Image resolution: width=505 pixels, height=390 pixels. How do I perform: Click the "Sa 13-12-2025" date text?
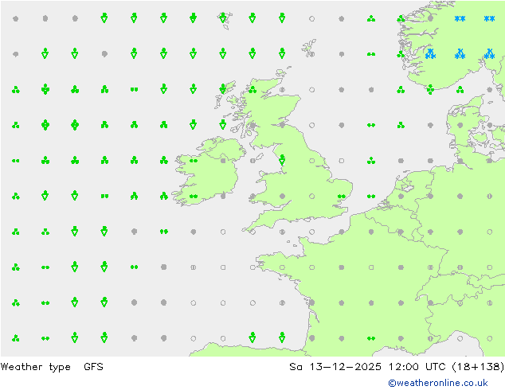(x=335, y=366)
